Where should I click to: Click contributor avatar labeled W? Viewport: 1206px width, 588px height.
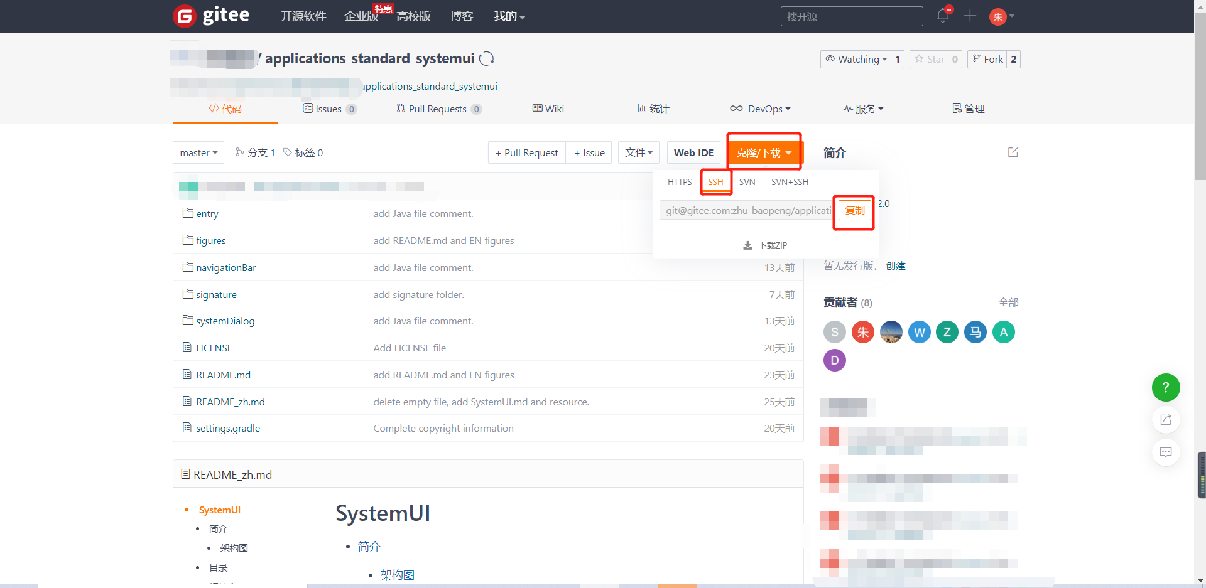[919, 332]
